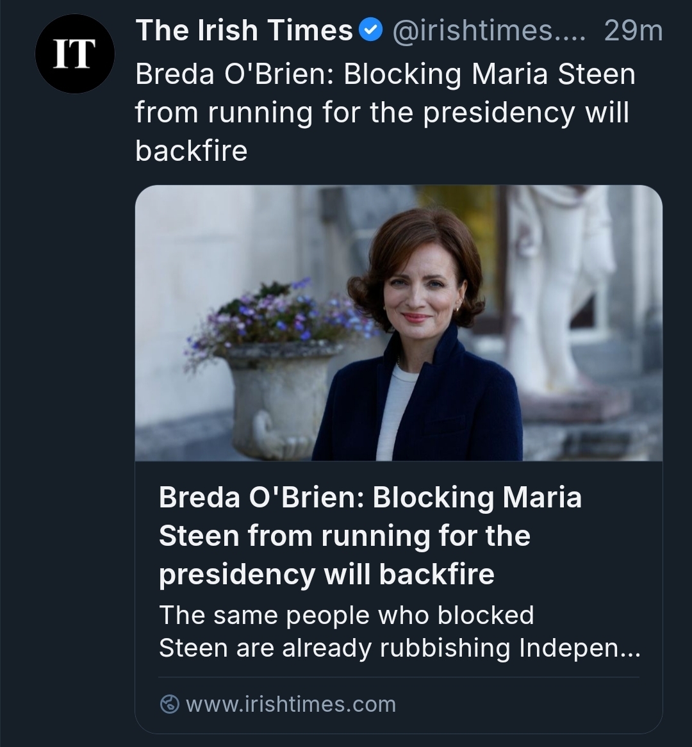Open "The Irish Times" account name

click(x=244, y=31)
